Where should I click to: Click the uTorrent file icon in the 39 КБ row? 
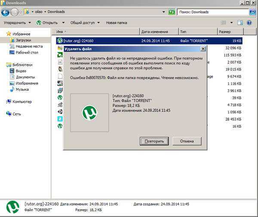tap(60, 98)
